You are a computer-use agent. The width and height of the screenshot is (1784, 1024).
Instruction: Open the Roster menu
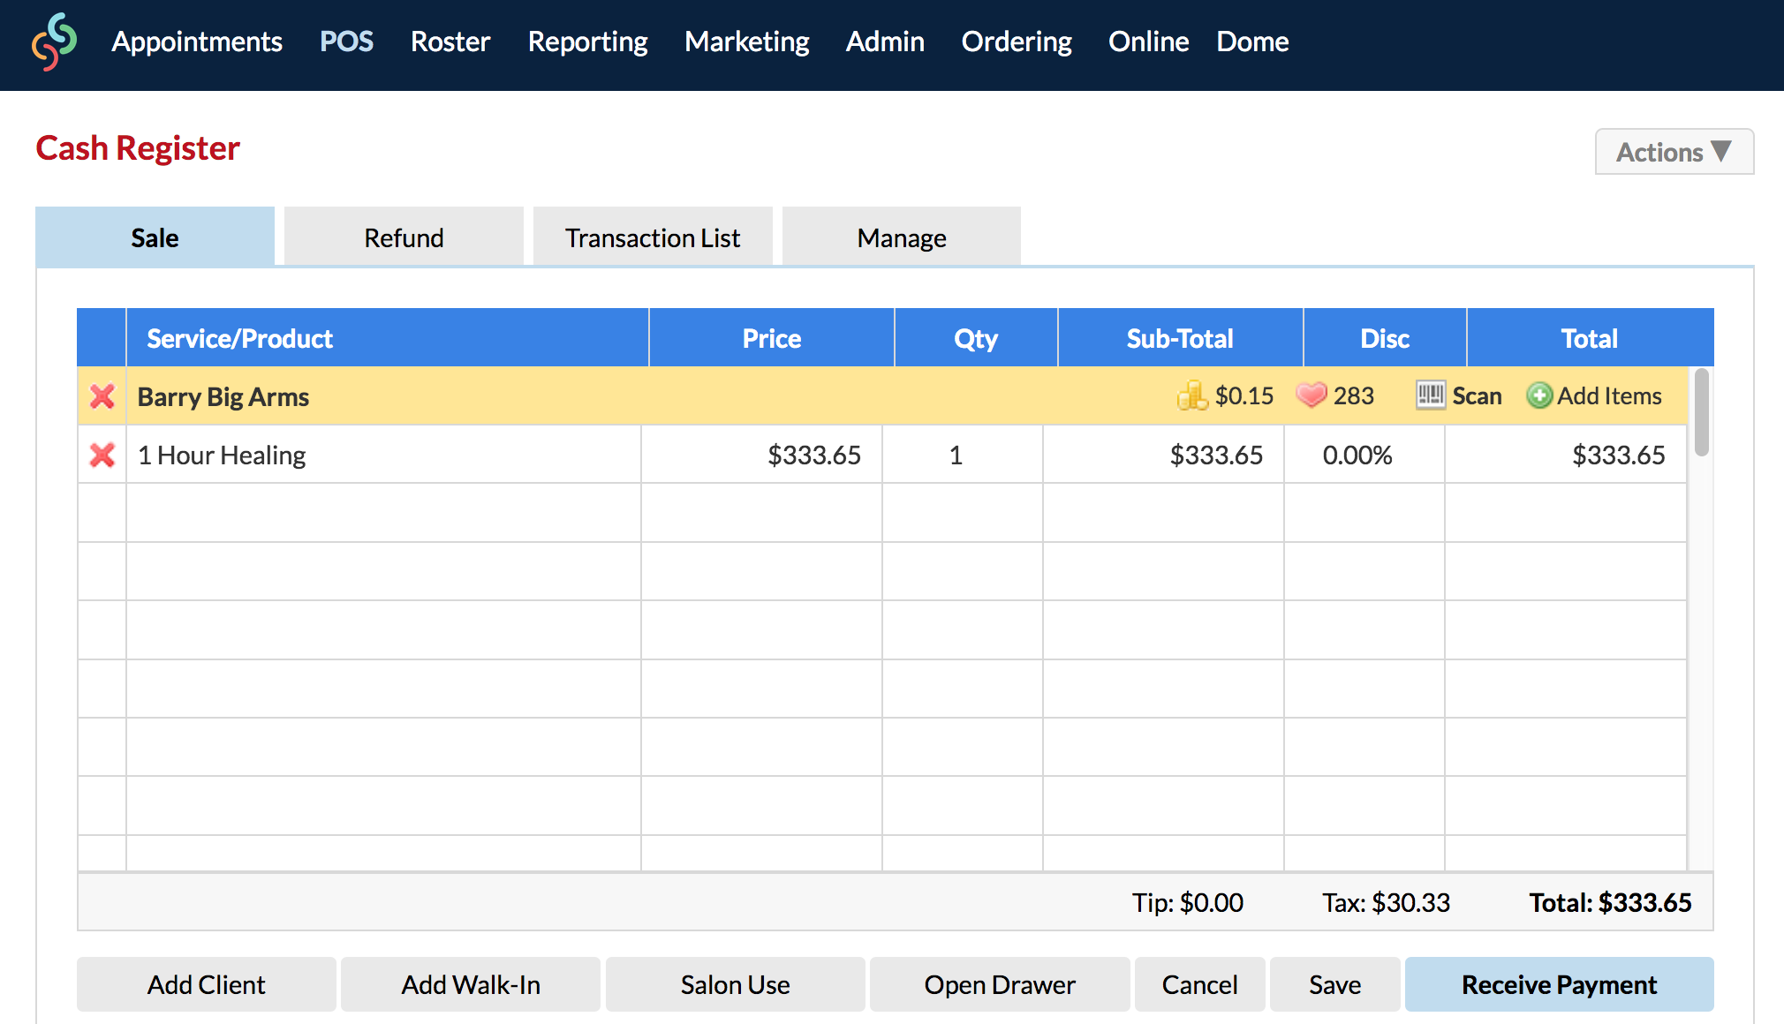point(450,41)
